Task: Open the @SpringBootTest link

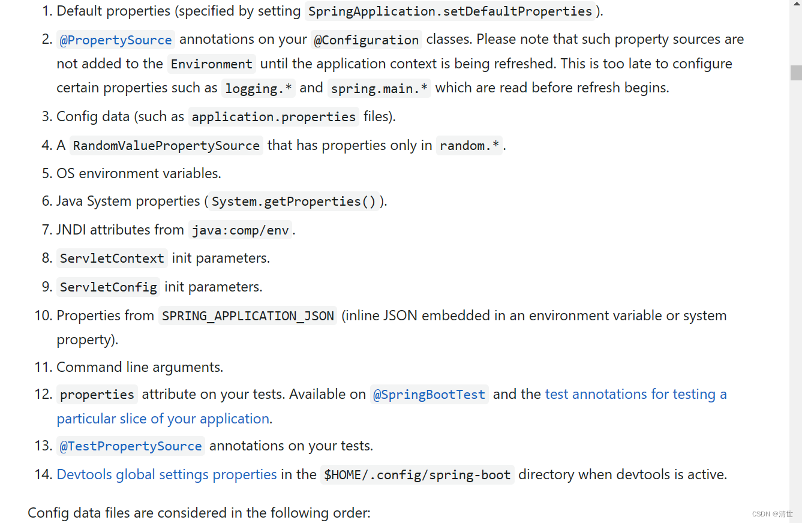Action: coord(429,395)
